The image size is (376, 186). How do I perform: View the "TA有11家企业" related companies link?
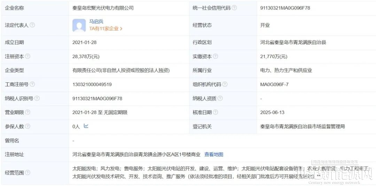click(x=105, y=29)
